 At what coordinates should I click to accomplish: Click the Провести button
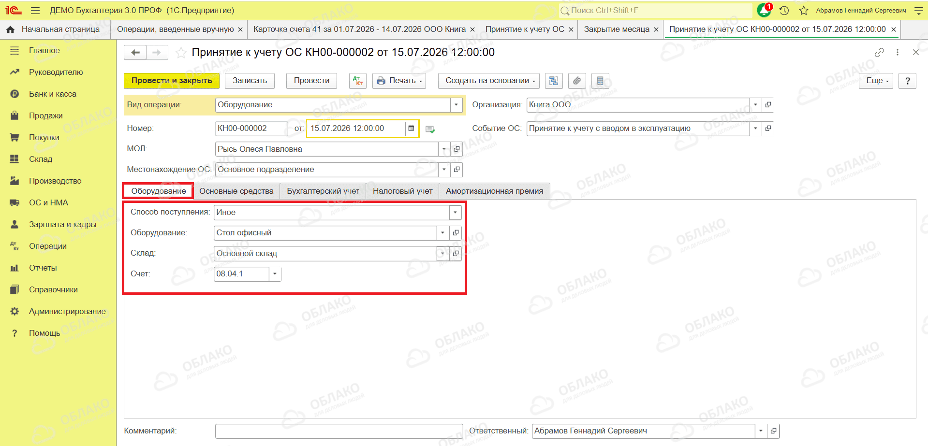point(311,81)
